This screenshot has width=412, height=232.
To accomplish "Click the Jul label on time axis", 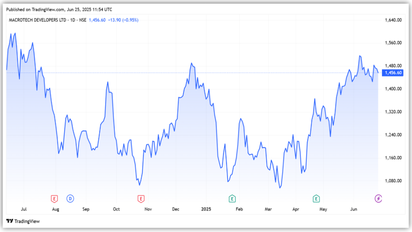I will 25,210.
